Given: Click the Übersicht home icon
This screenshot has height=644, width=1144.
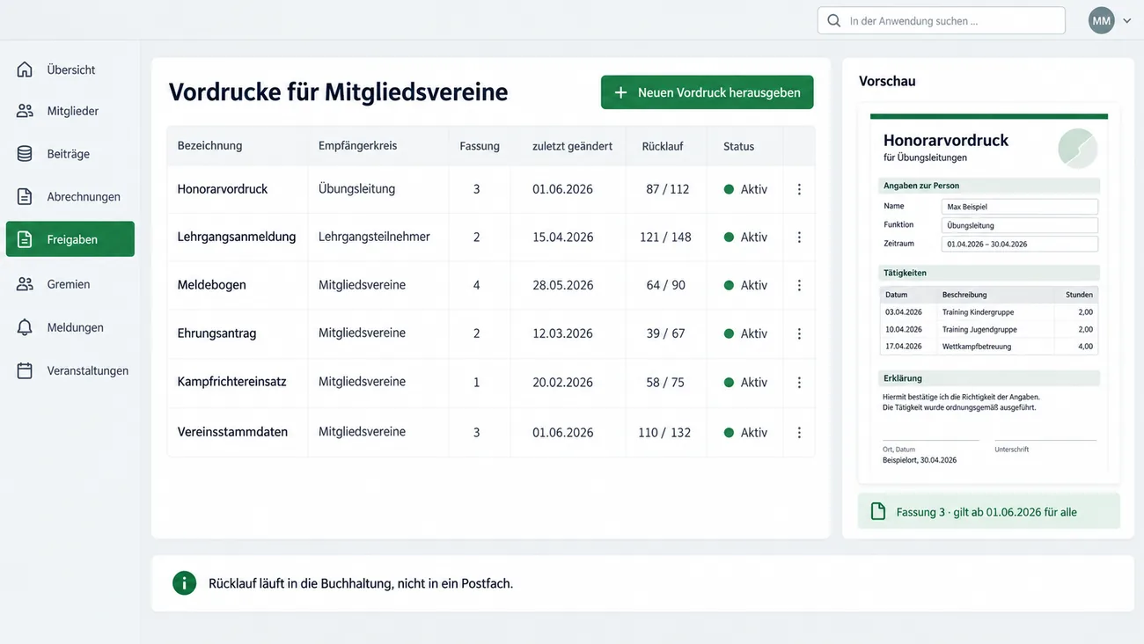Looking at the screenshot, I should (x=25, y=70).
